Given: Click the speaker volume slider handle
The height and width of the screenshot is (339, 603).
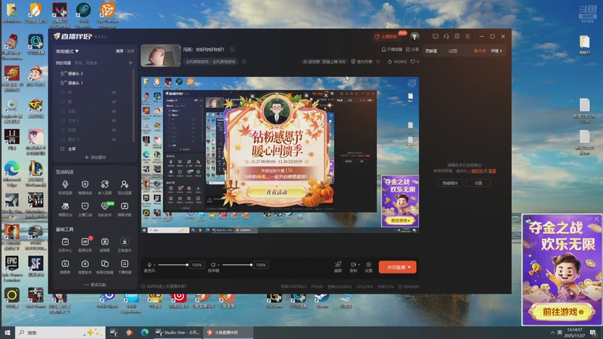Looking at the screenshot, I should 251,265.
